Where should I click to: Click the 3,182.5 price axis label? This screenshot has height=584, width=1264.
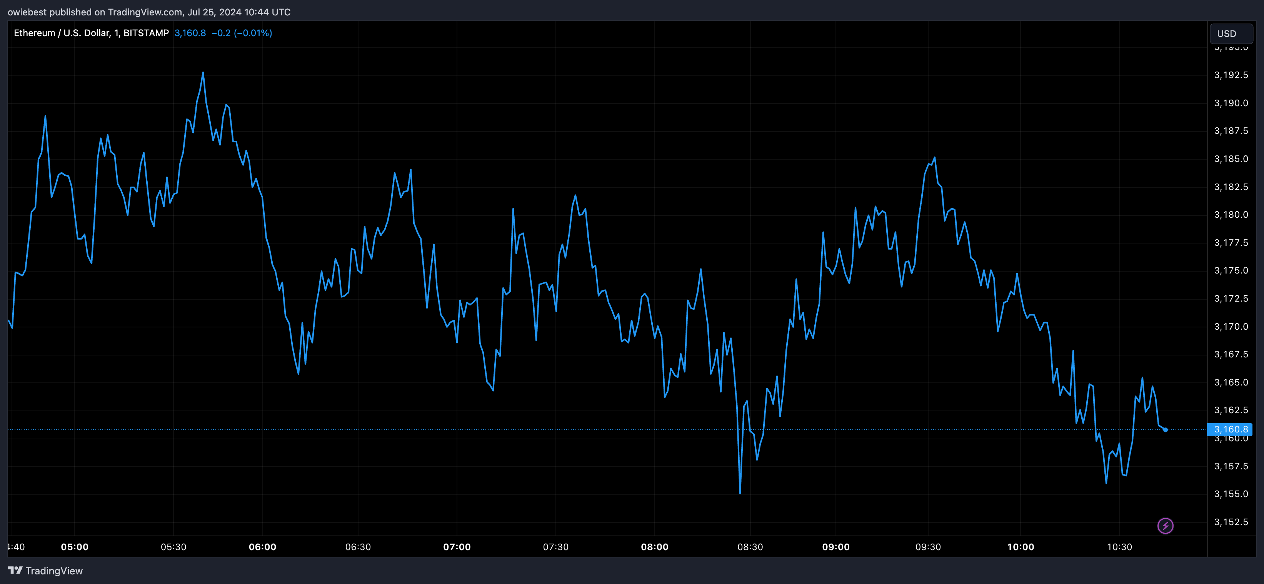pos(1231,187)
